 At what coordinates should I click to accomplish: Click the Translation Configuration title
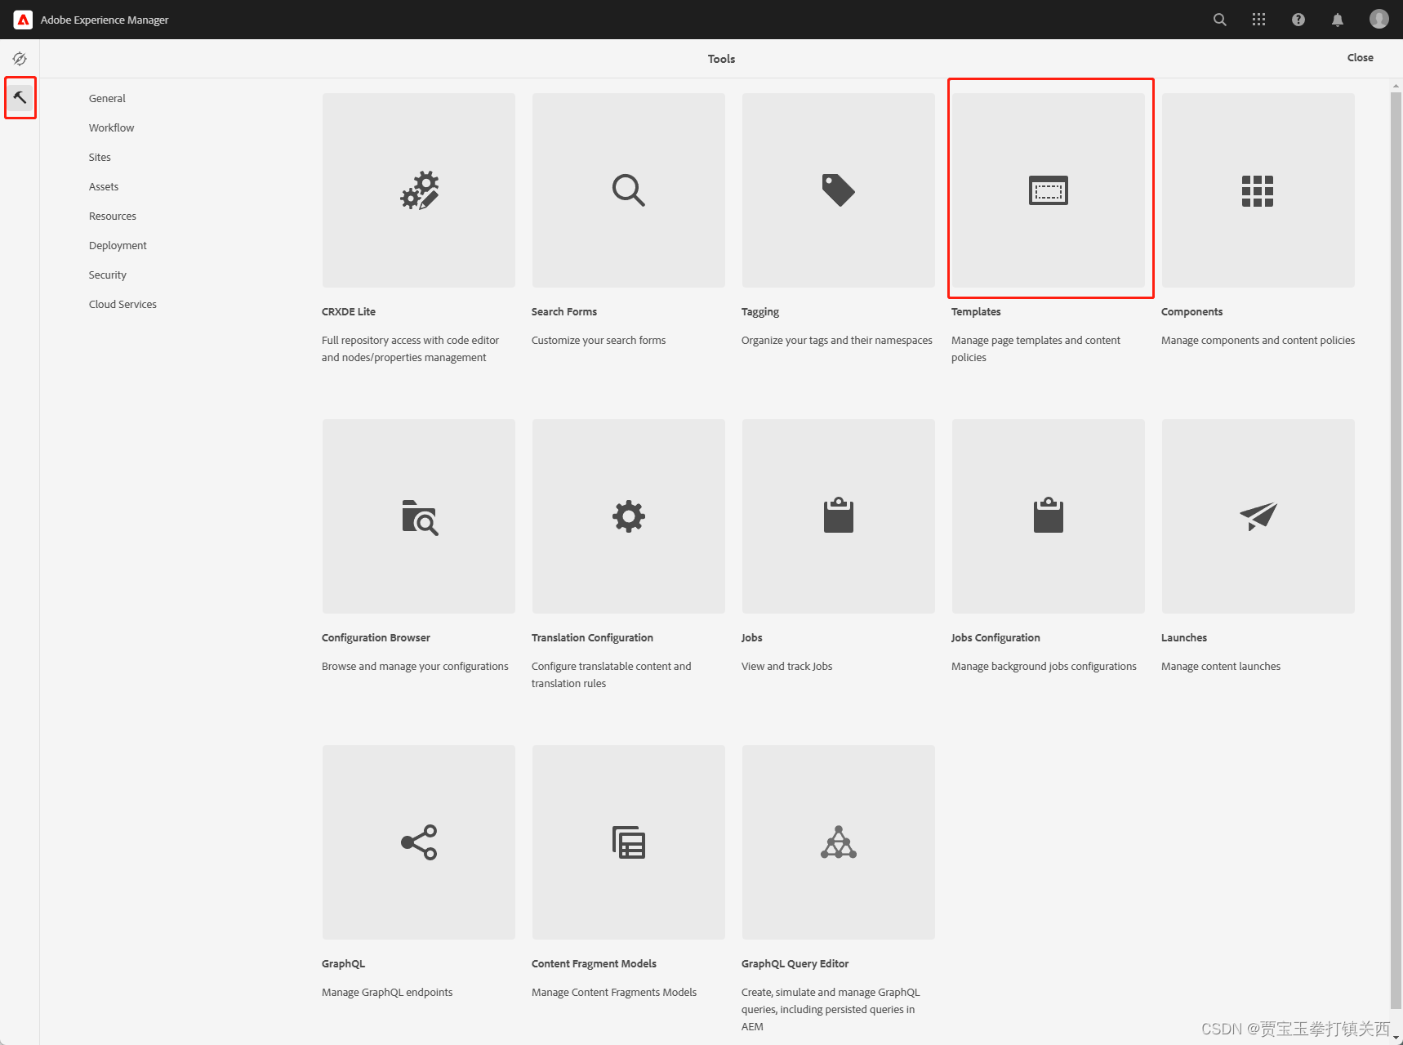pyautogui.click(x=592, y=637)
